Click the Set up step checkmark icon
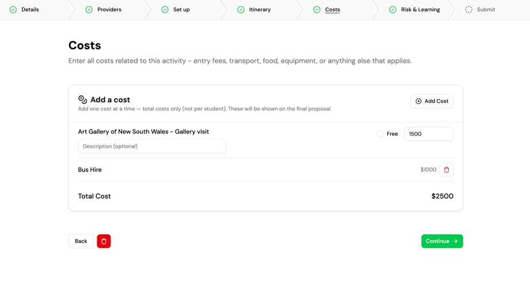530x302 pixels. 165,10
